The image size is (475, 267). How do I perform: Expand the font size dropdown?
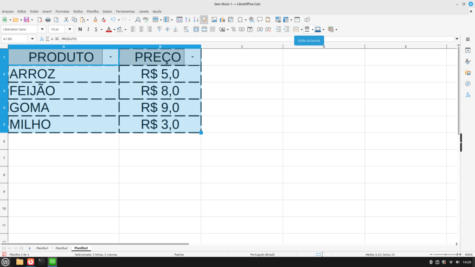click(x=71, y=29)
